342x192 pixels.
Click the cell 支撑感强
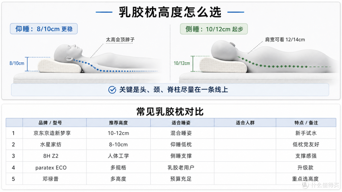pos(306,156)
